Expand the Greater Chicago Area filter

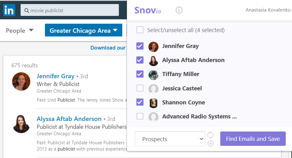[83, 30]
